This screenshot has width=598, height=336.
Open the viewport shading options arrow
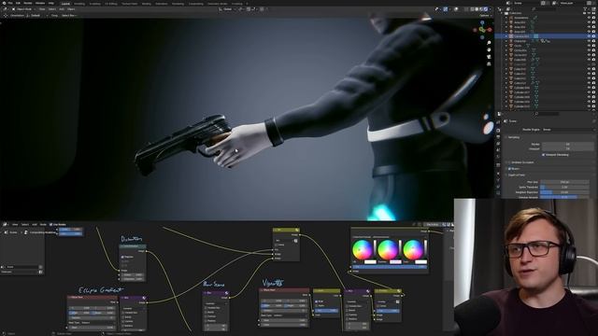pyautogui.click(x=490, y=8)
